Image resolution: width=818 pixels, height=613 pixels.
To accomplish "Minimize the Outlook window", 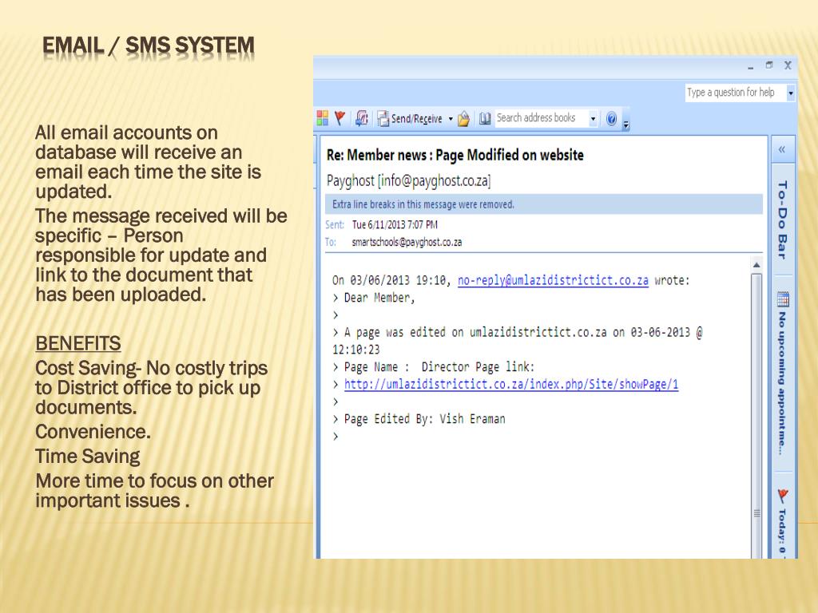I will point(751,67).
